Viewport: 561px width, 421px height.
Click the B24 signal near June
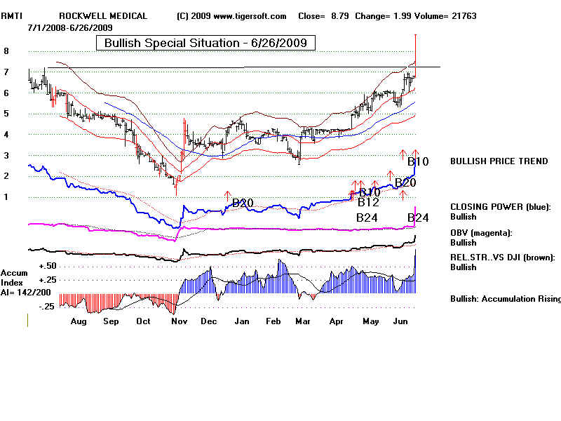coord(418,218)
